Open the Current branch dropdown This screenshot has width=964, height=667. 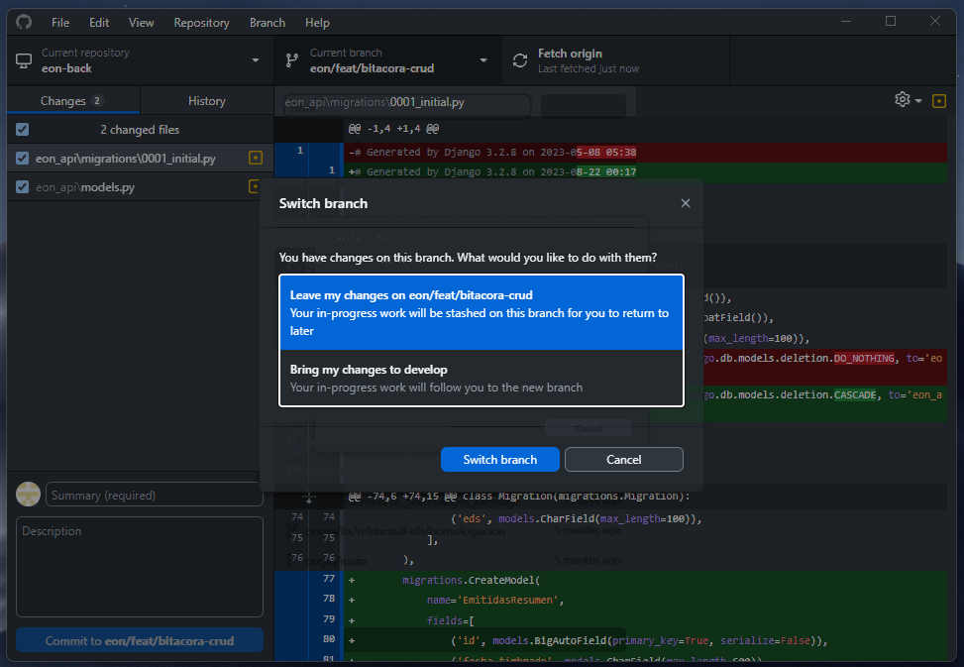pyautogui.click(x=482, y=60)
